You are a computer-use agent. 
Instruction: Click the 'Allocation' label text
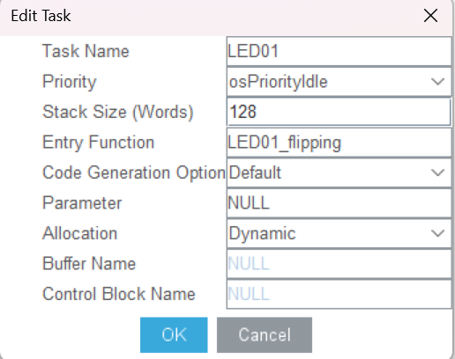tap(80, 233)
